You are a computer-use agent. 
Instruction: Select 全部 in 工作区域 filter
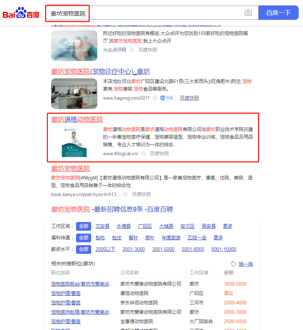(84, 226)
